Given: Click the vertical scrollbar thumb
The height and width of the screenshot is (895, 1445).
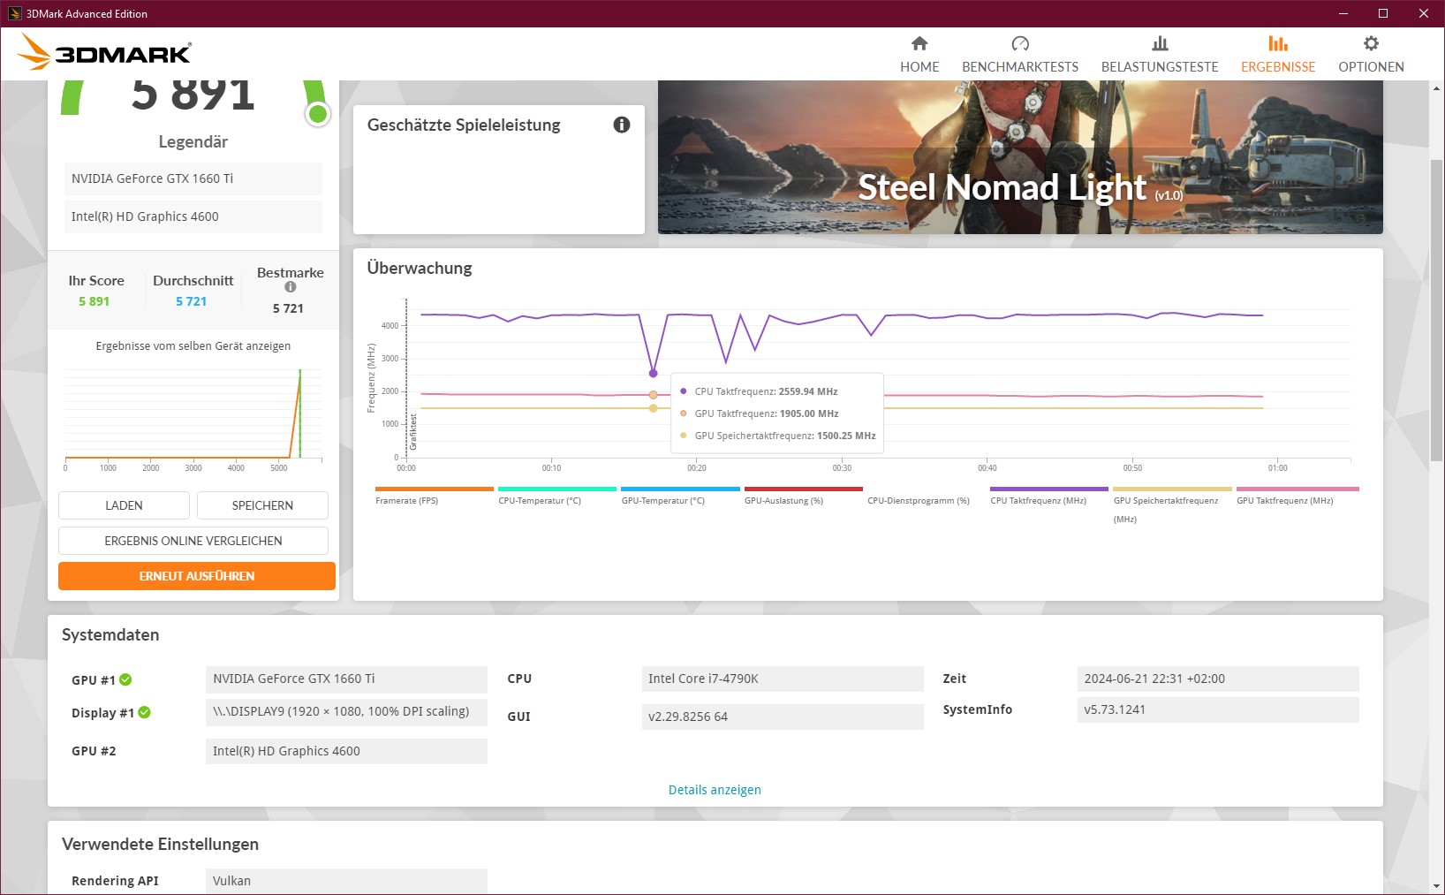Looking at the screenshot, I should point(1436,309).
